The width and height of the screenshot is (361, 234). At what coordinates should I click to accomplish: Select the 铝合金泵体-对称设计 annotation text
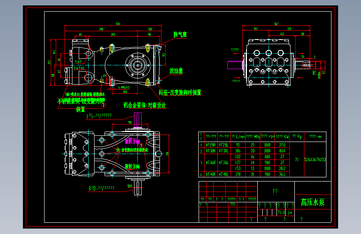[144, 105]
